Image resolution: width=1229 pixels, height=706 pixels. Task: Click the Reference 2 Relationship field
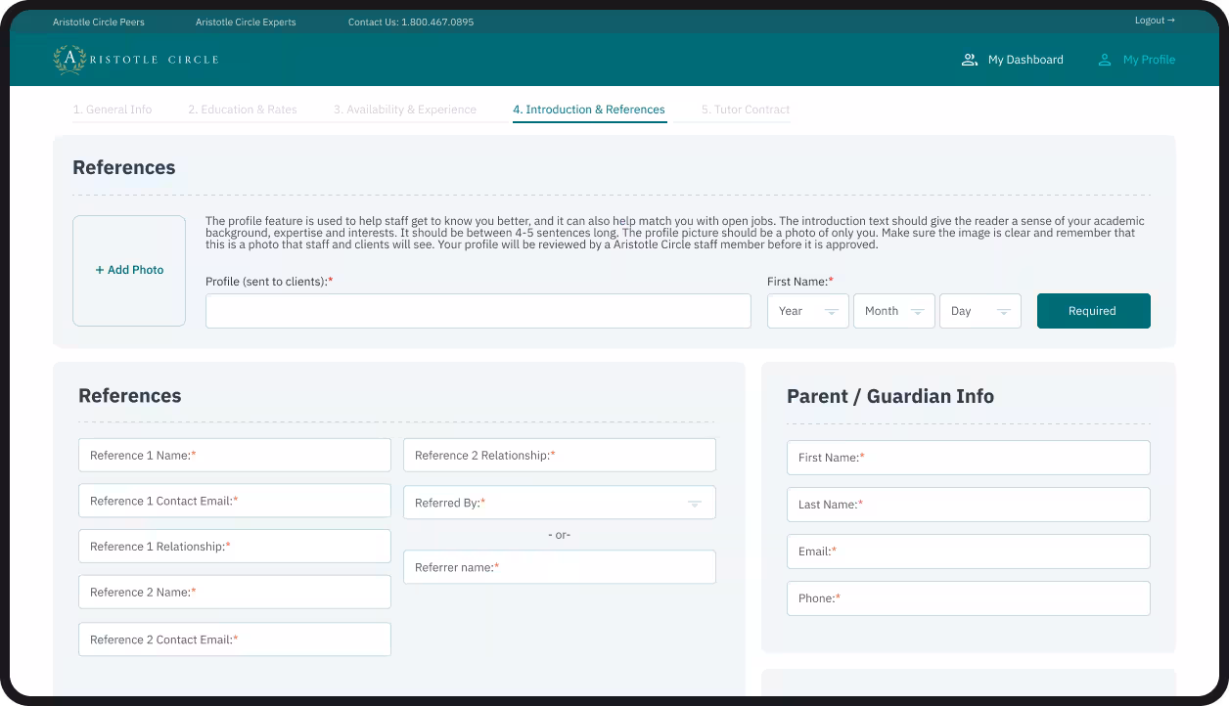coord(560,455)
